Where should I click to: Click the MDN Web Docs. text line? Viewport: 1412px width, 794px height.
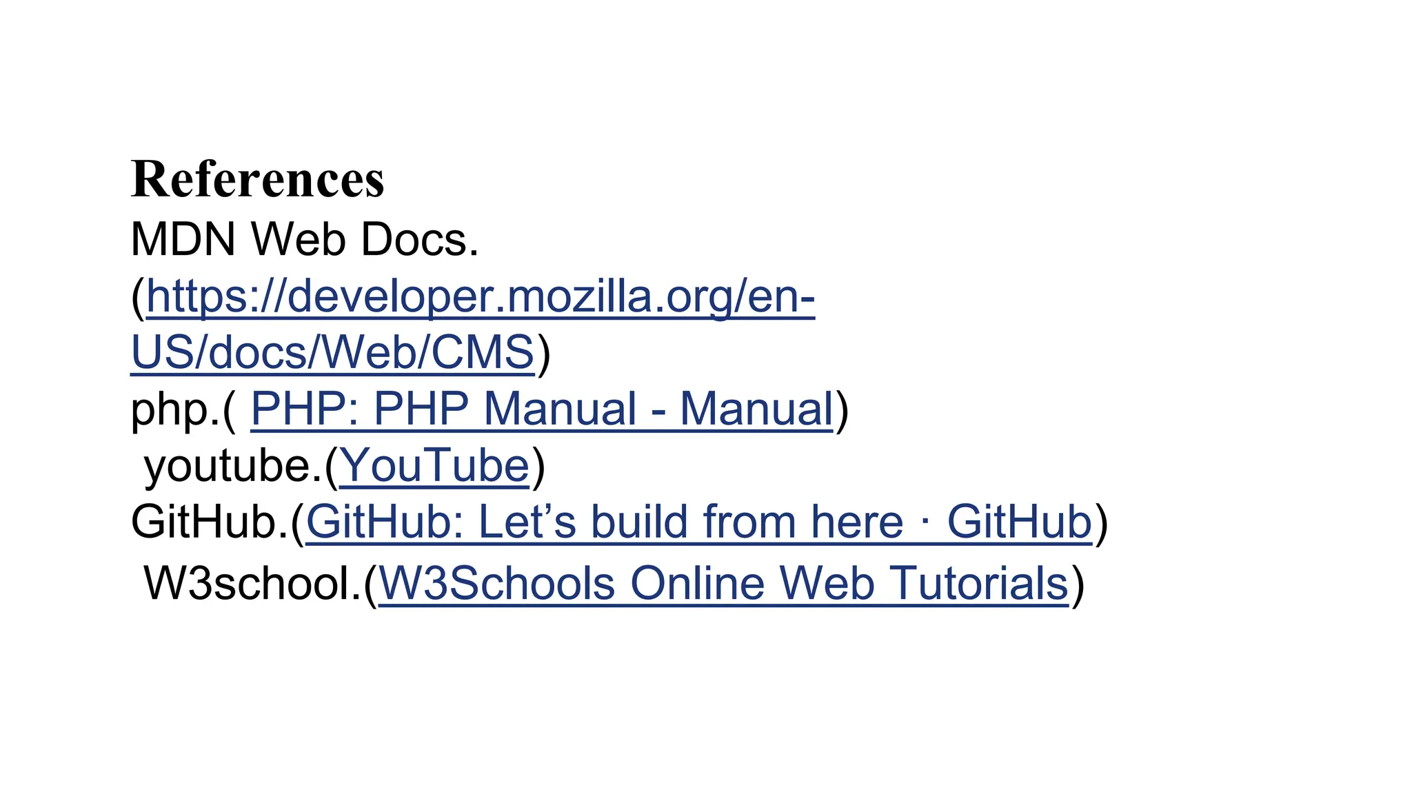[x=305, y=240]
